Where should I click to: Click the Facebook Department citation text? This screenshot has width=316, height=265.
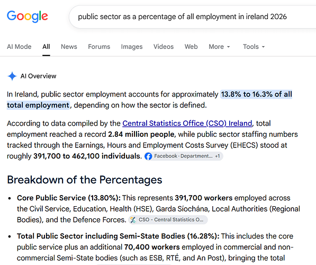tap(183, 156)
